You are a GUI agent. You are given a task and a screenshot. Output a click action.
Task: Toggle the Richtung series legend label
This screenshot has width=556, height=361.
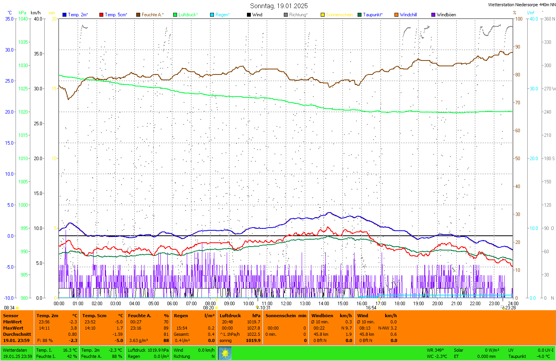coord(298,15)
